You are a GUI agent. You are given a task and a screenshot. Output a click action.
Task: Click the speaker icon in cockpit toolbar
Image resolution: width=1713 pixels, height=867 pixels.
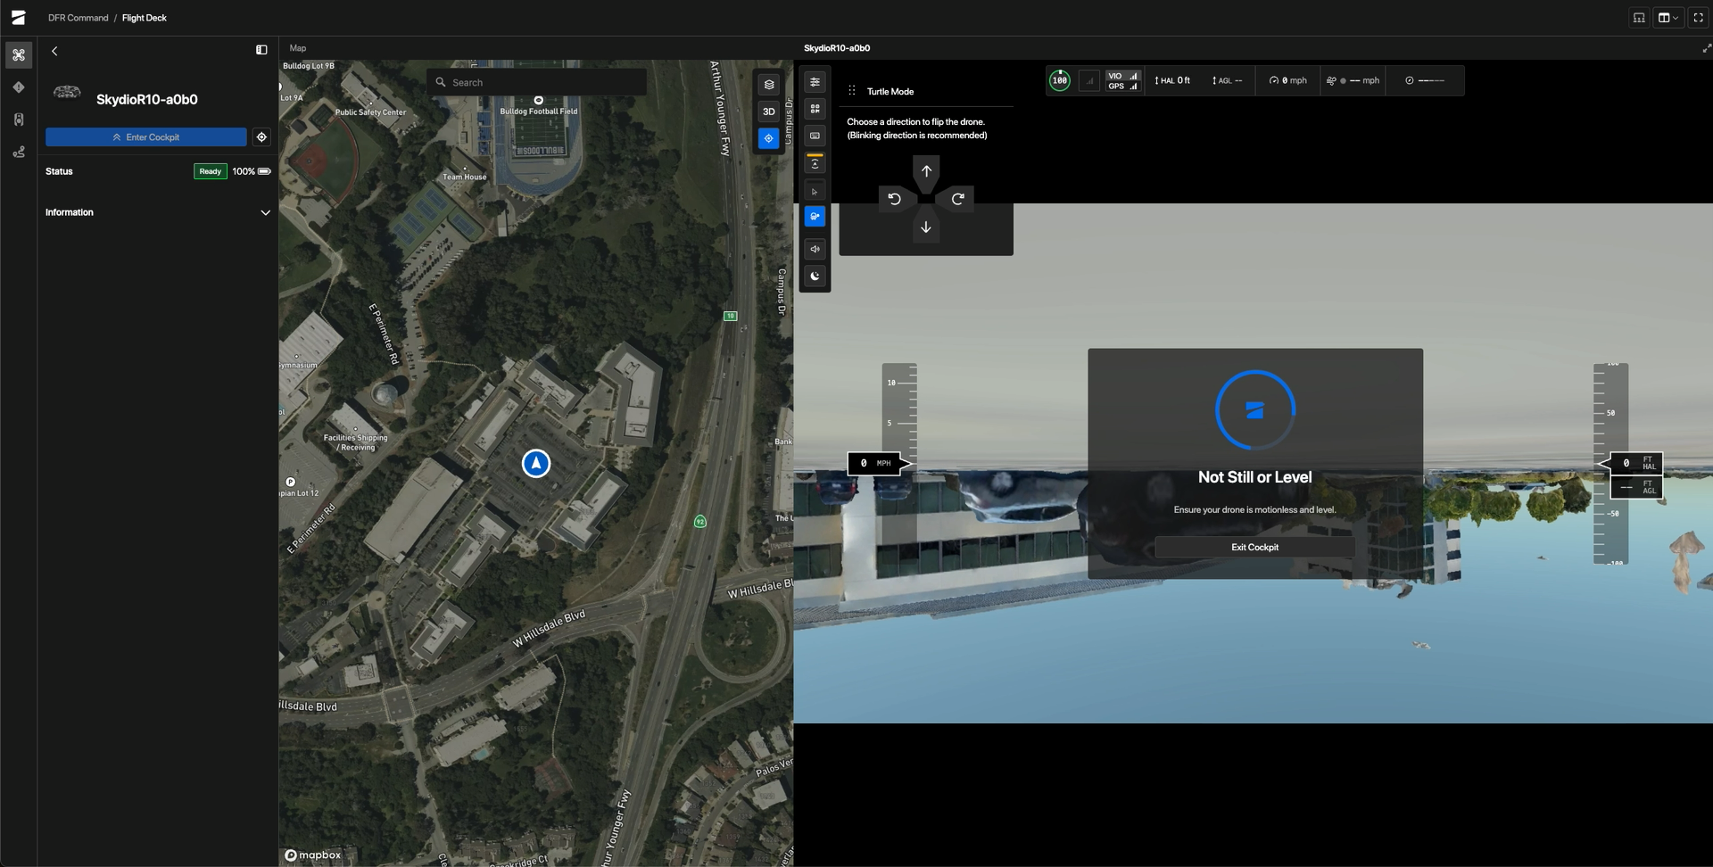(815, 249)
